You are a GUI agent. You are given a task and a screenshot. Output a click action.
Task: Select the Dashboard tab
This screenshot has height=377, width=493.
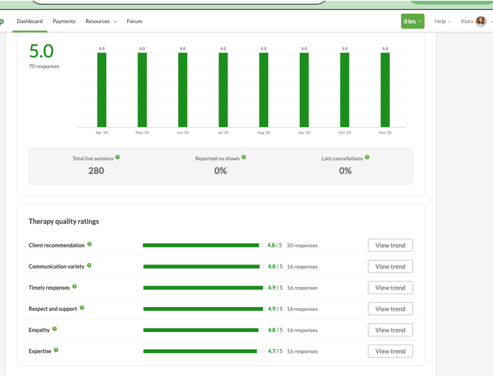point(30,21)
